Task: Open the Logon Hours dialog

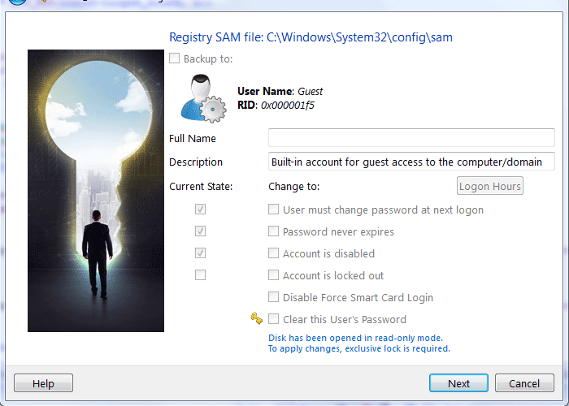Action: [x=490, y=186]
